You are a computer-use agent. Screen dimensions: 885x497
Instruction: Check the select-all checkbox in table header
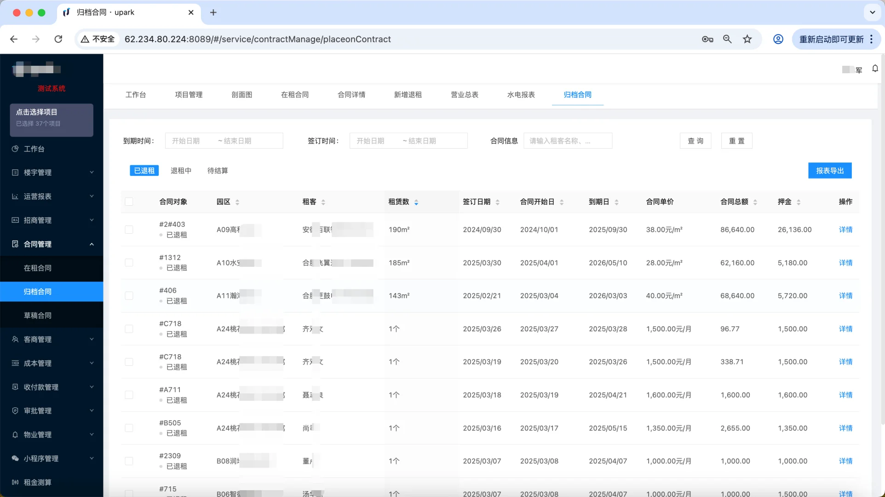tap(129, 202)
